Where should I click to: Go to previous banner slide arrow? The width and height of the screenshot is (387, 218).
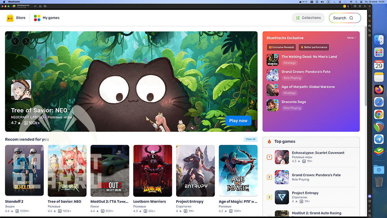tap(15, 41)
